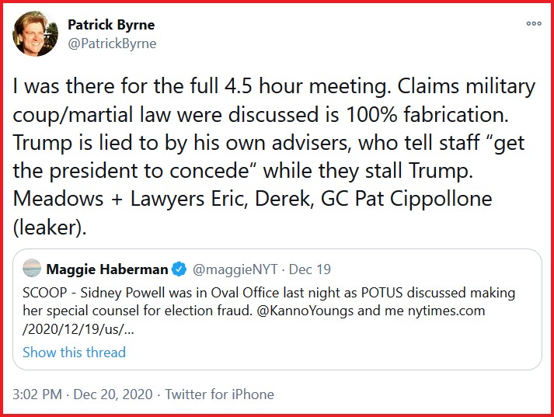The width and height of the screenshot is (554, 417).
Task: Open the Patrick Byrne display name
Action: click(x=111, y=25)
